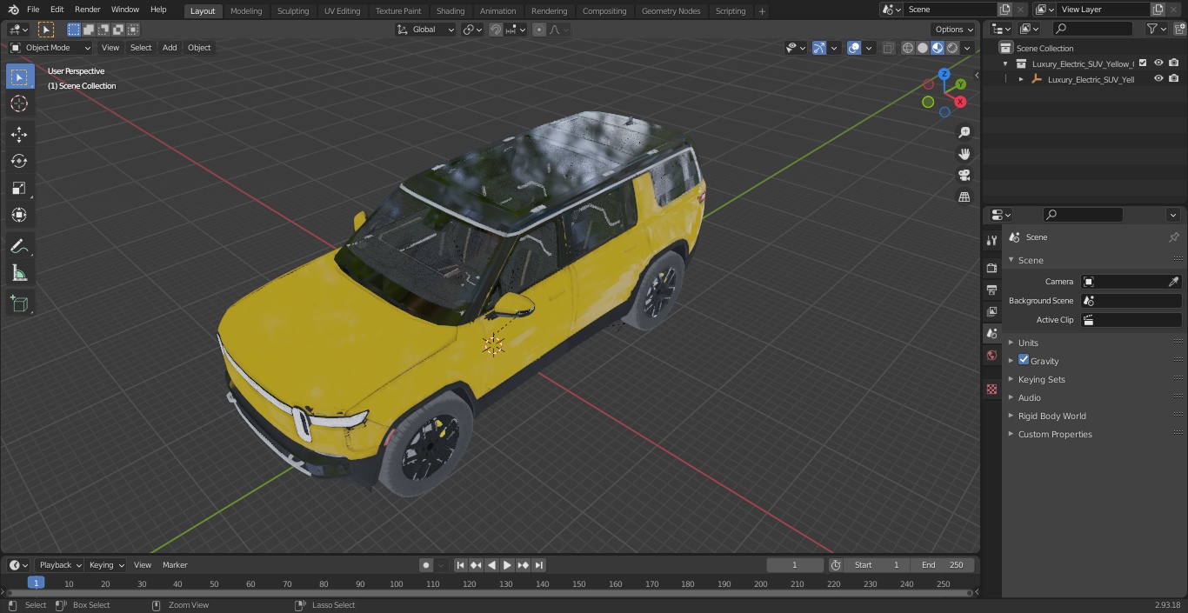This screenshot has width=1188, height=613.
Task: Open the World properties tab
Action: (x=991, y=355)
